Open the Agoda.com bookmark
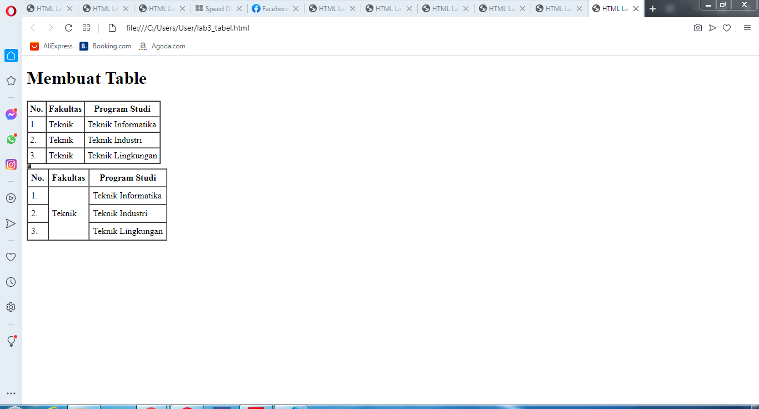Screen dimensions: 759x409 pyautogui.click(x=162, y=46)
